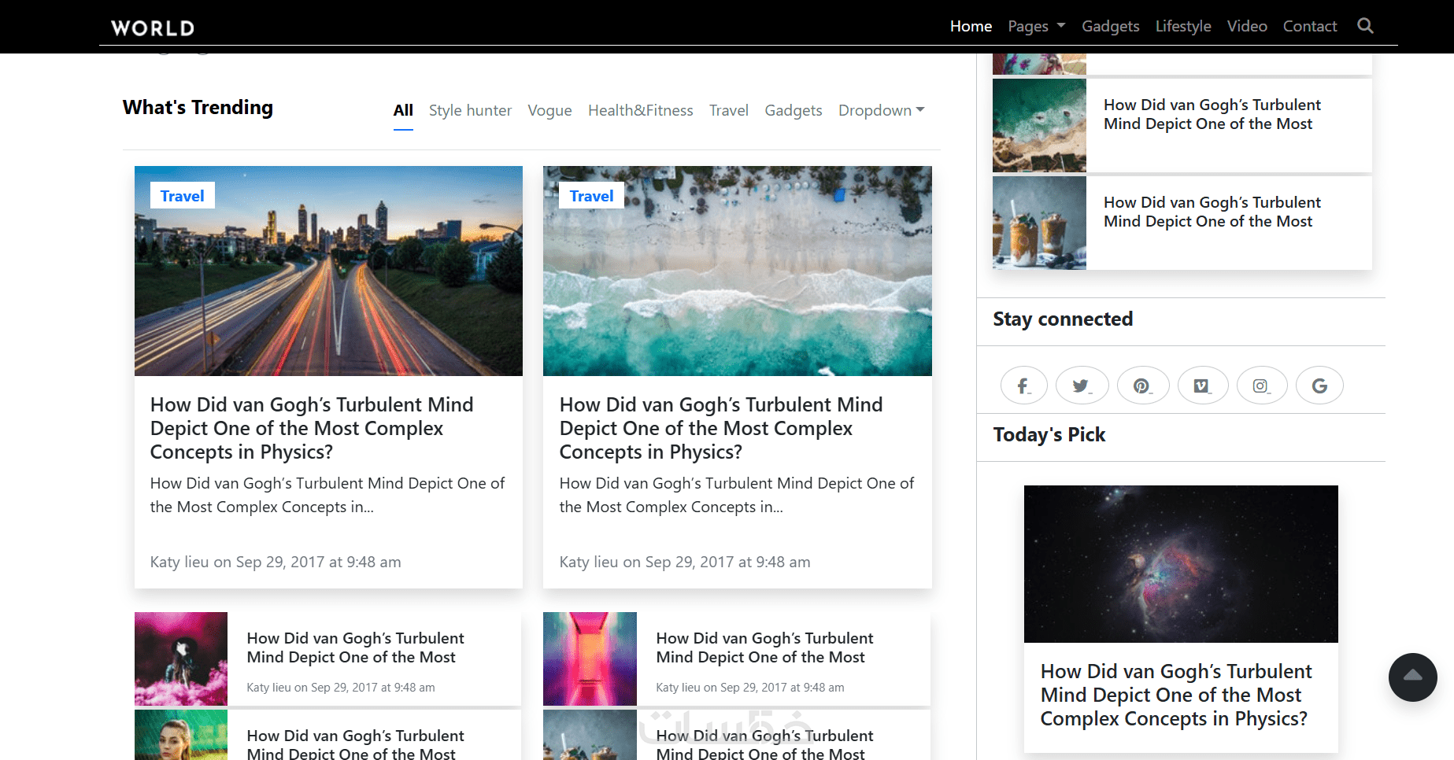Open the Facebook social icon
The image size is (1454, 760).
[x=1023, y=386]
